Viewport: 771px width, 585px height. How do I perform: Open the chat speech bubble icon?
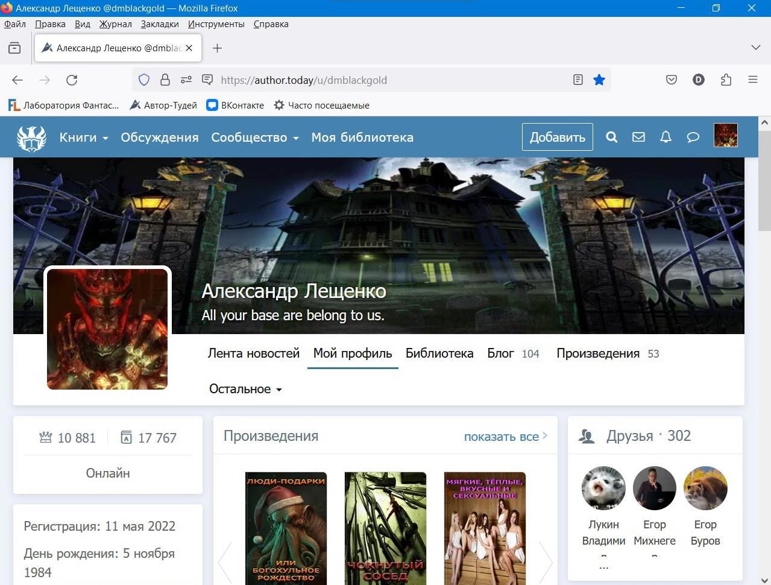(x=693, y=138)
